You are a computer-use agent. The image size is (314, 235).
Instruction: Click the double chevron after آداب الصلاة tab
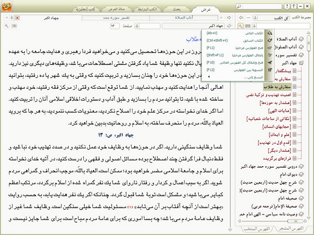221,18
